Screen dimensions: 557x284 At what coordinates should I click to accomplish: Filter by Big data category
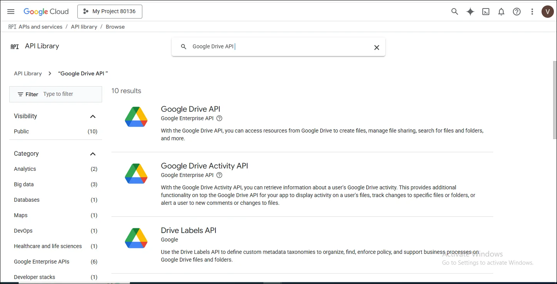coord(56,184)
